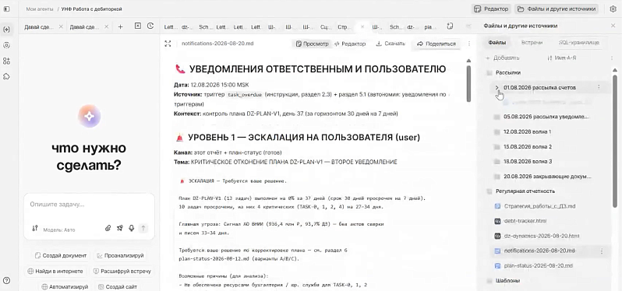Click the integrations grid-plus icon in left rail
622x291 pixels.
[6, 61]
